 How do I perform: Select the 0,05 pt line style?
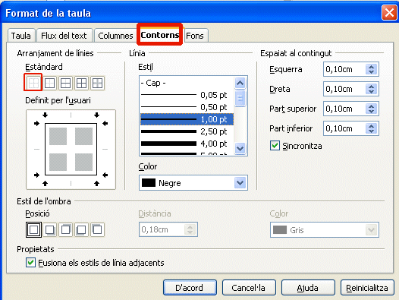[187, 95]
